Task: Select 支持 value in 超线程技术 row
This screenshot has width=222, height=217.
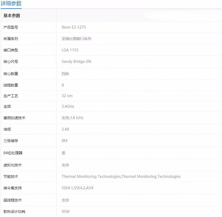Action: click(x=65, y=200)
